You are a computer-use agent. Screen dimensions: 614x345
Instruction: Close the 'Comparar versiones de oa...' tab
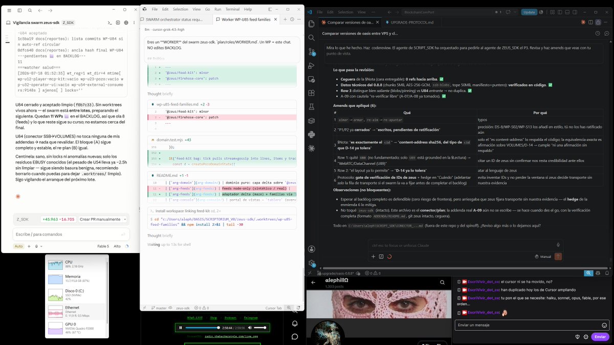(377, 22)
